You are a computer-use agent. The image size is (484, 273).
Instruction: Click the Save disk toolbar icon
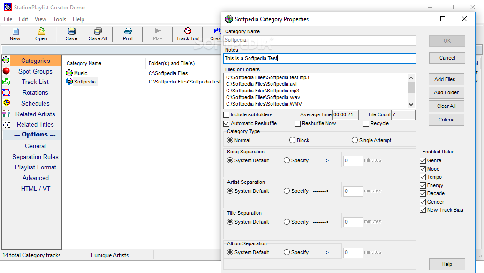point(72,31)
